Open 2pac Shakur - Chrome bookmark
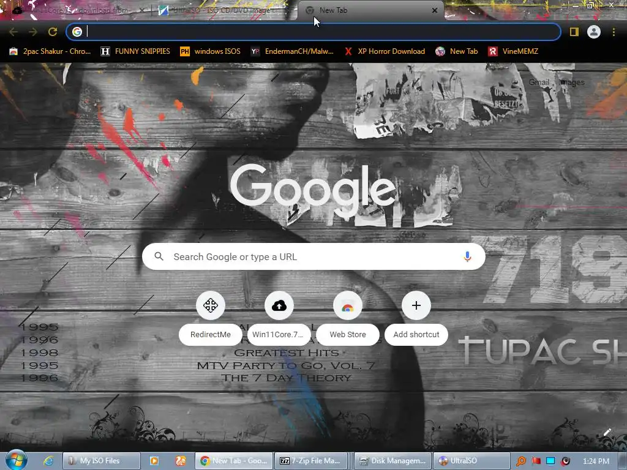Viewport: 627px width, 470px height. click(50, 51)
